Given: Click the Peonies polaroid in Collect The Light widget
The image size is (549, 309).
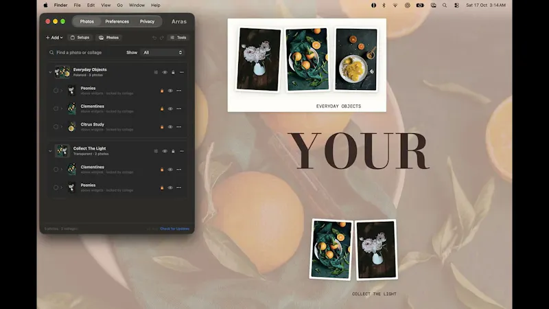Looking at the screenshot, I should 376,249.
